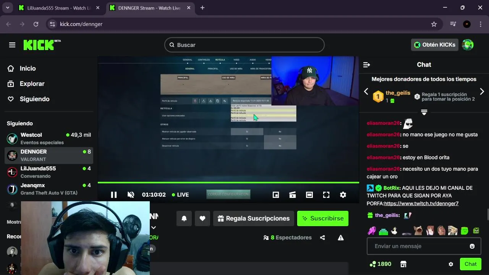Image resolution: width=489 pixels, height=275 pixels.
Task: Insert the white duck emote
Action: tap(394, 231)
